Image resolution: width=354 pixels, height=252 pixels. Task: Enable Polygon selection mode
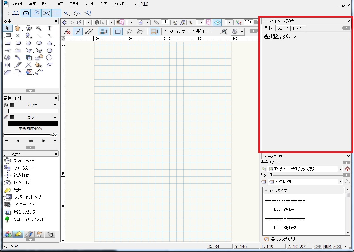point(140,32)
